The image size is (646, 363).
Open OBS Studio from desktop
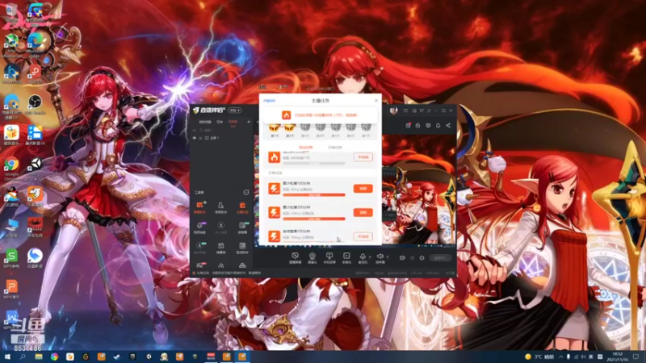tap(35, 105)
